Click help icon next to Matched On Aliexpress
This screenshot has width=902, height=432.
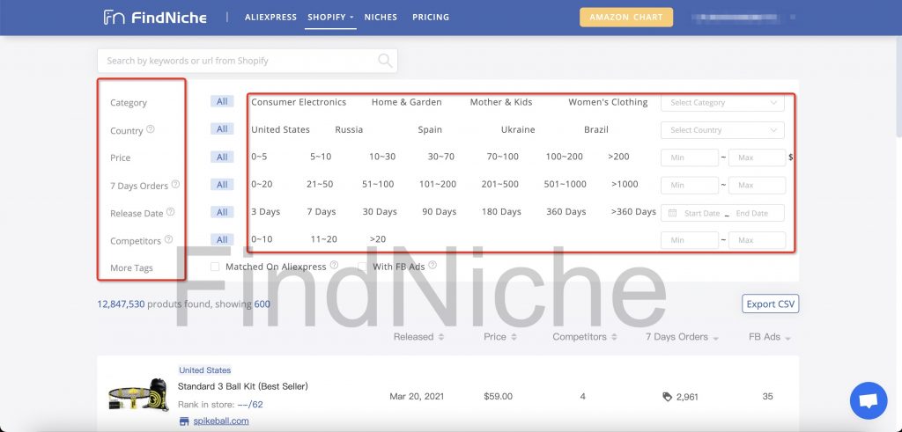tap(334, 266)
